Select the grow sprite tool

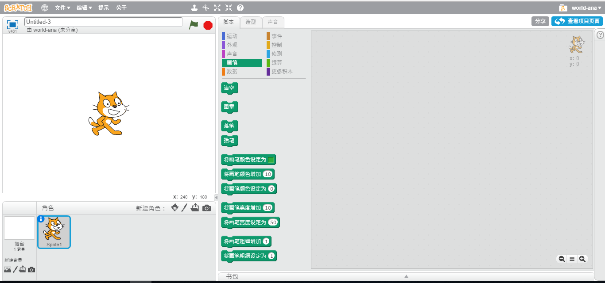coord(217,8)
